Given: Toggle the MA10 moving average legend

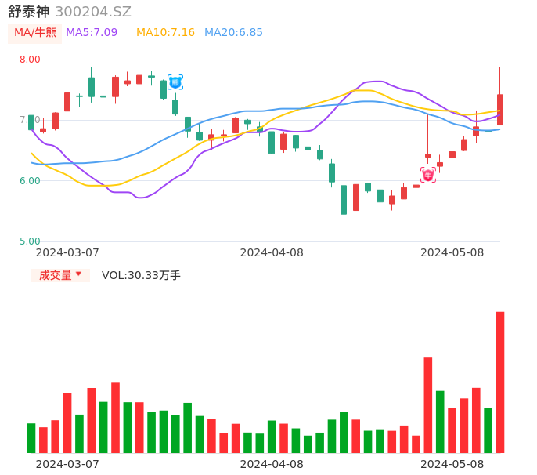Looking at the screenshot, I should pyautogui.click(x=165, y=33).
